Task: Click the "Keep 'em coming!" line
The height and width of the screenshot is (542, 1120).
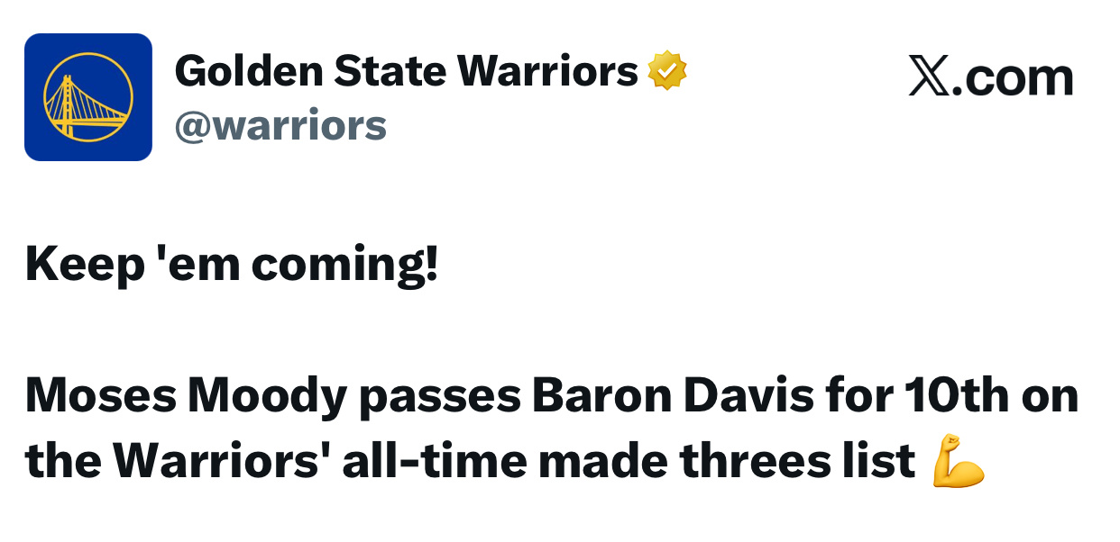Action: (x=232, y=265)
